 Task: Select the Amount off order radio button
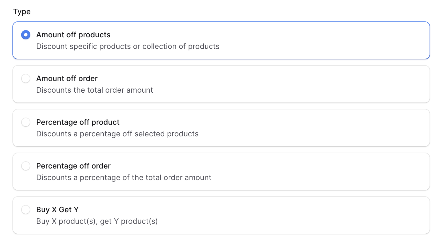click(26, 78)
